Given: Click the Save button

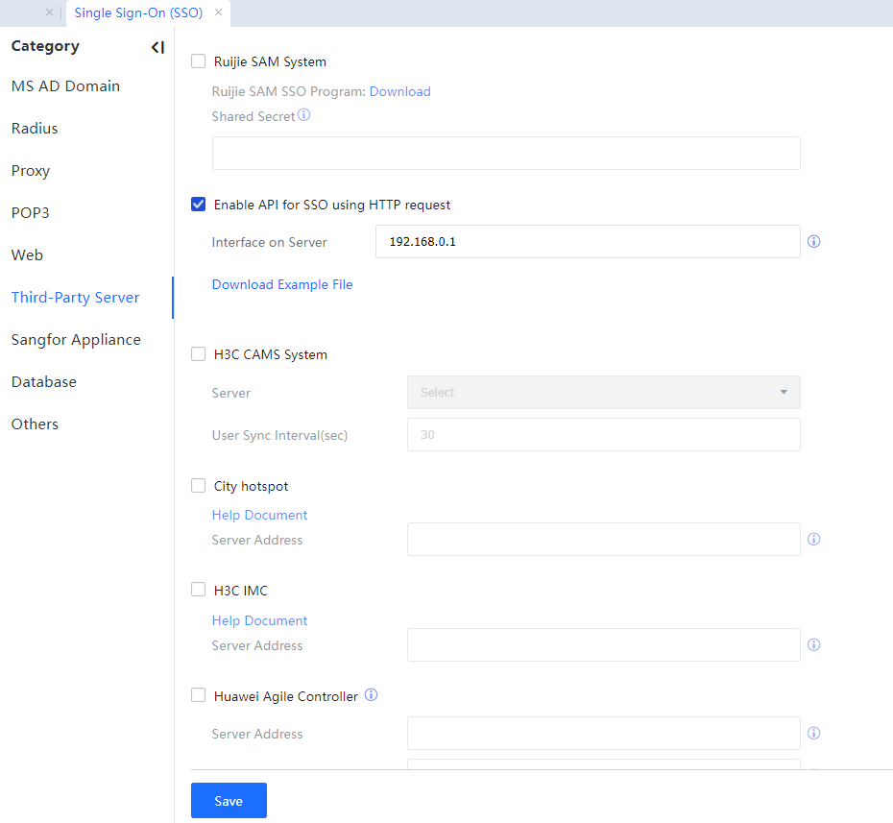Looking at the screenshot, I should (229, 801).
